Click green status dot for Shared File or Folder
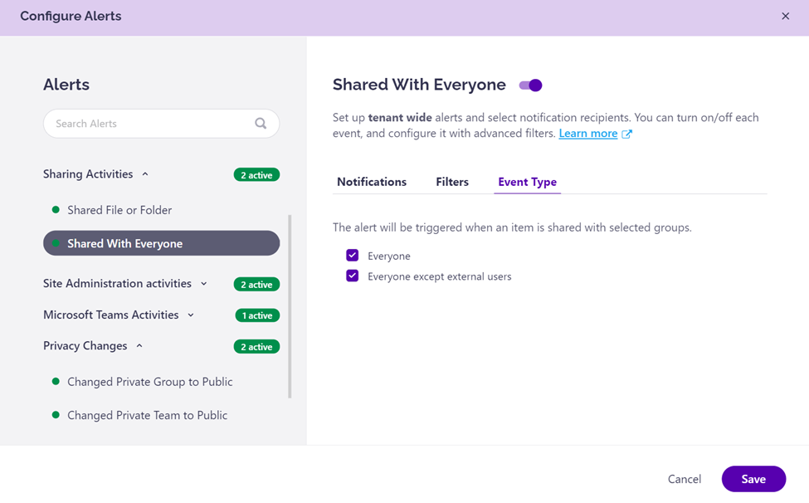The height and width of the screenshot is (503, 809). click(x=56, y=210)
